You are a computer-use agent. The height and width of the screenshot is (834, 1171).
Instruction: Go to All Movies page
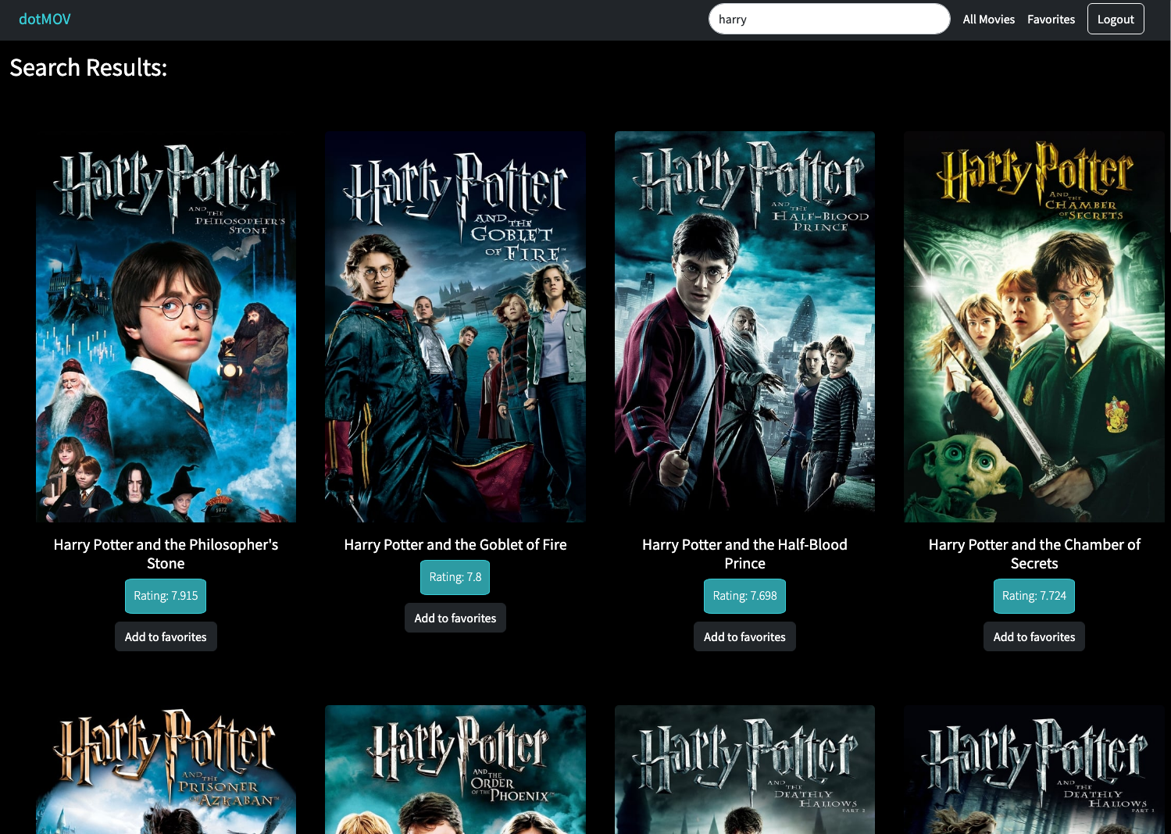(988, 20)
